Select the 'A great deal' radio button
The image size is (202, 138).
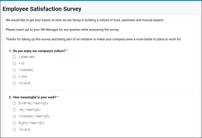pyautogui.click(x=14, y=57)
